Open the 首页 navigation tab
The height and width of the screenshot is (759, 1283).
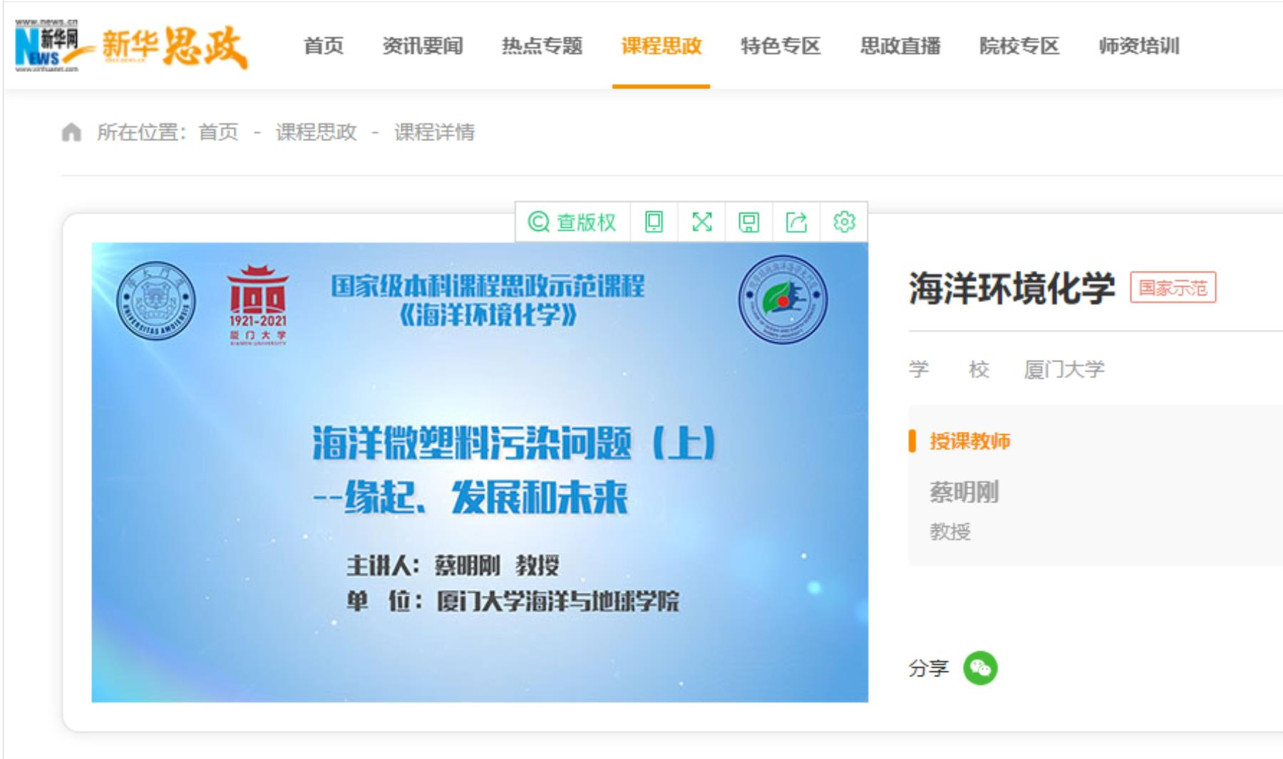pos(324,46)
